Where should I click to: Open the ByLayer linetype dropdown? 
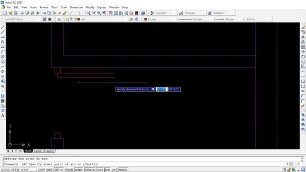[196, 19]
